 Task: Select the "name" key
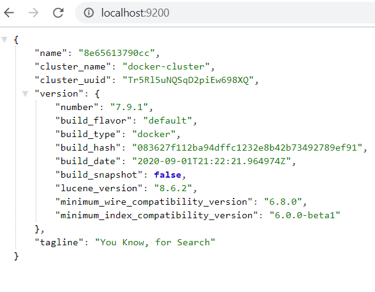50,53
